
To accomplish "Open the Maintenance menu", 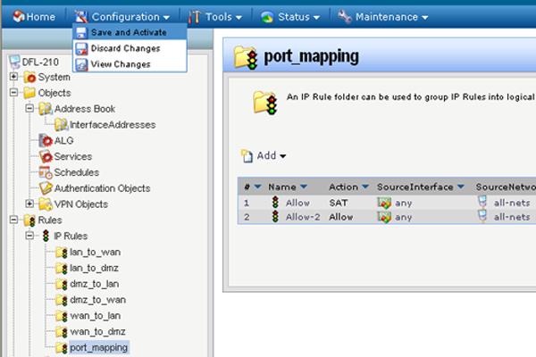I will pyautogui.click(x=383, y=16).
